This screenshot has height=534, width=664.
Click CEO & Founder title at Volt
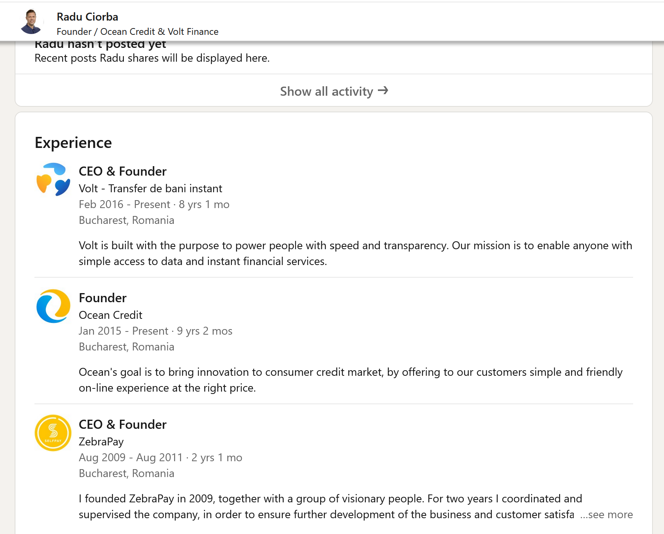pyautogui.click(x=123, y=171)
